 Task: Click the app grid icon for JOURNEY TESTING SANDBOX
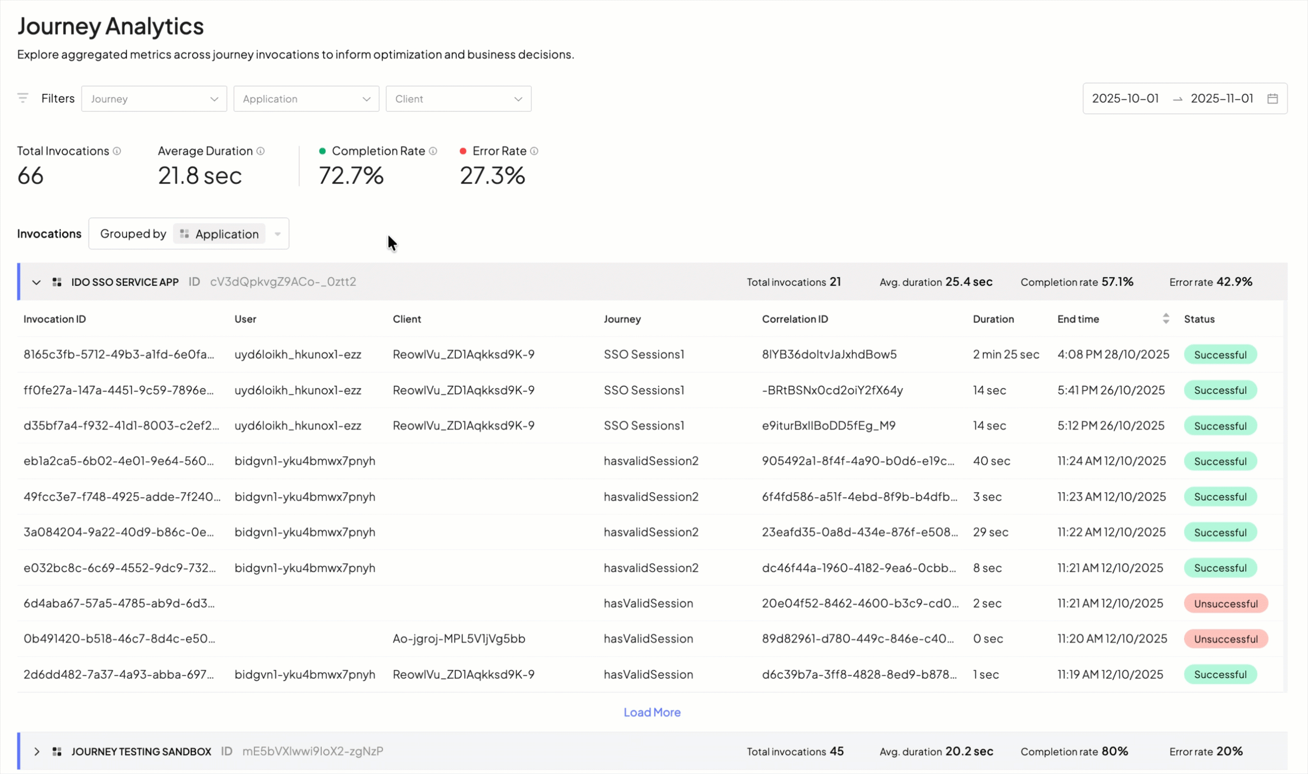point(58,752)
